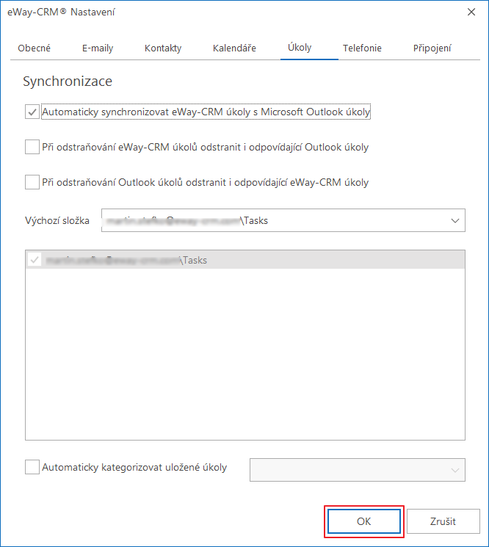Toggle the Tasks folder checkbox in list
Screen dimensions: 489x547
(35, 260)
